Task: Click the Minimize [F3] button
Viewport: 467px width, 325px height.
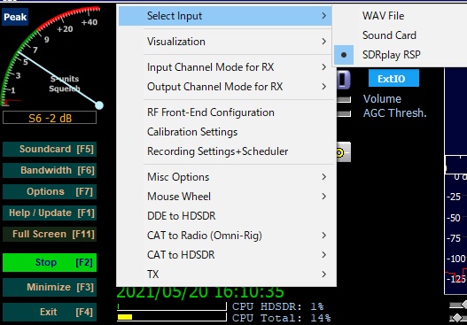Action: [50, 287]
